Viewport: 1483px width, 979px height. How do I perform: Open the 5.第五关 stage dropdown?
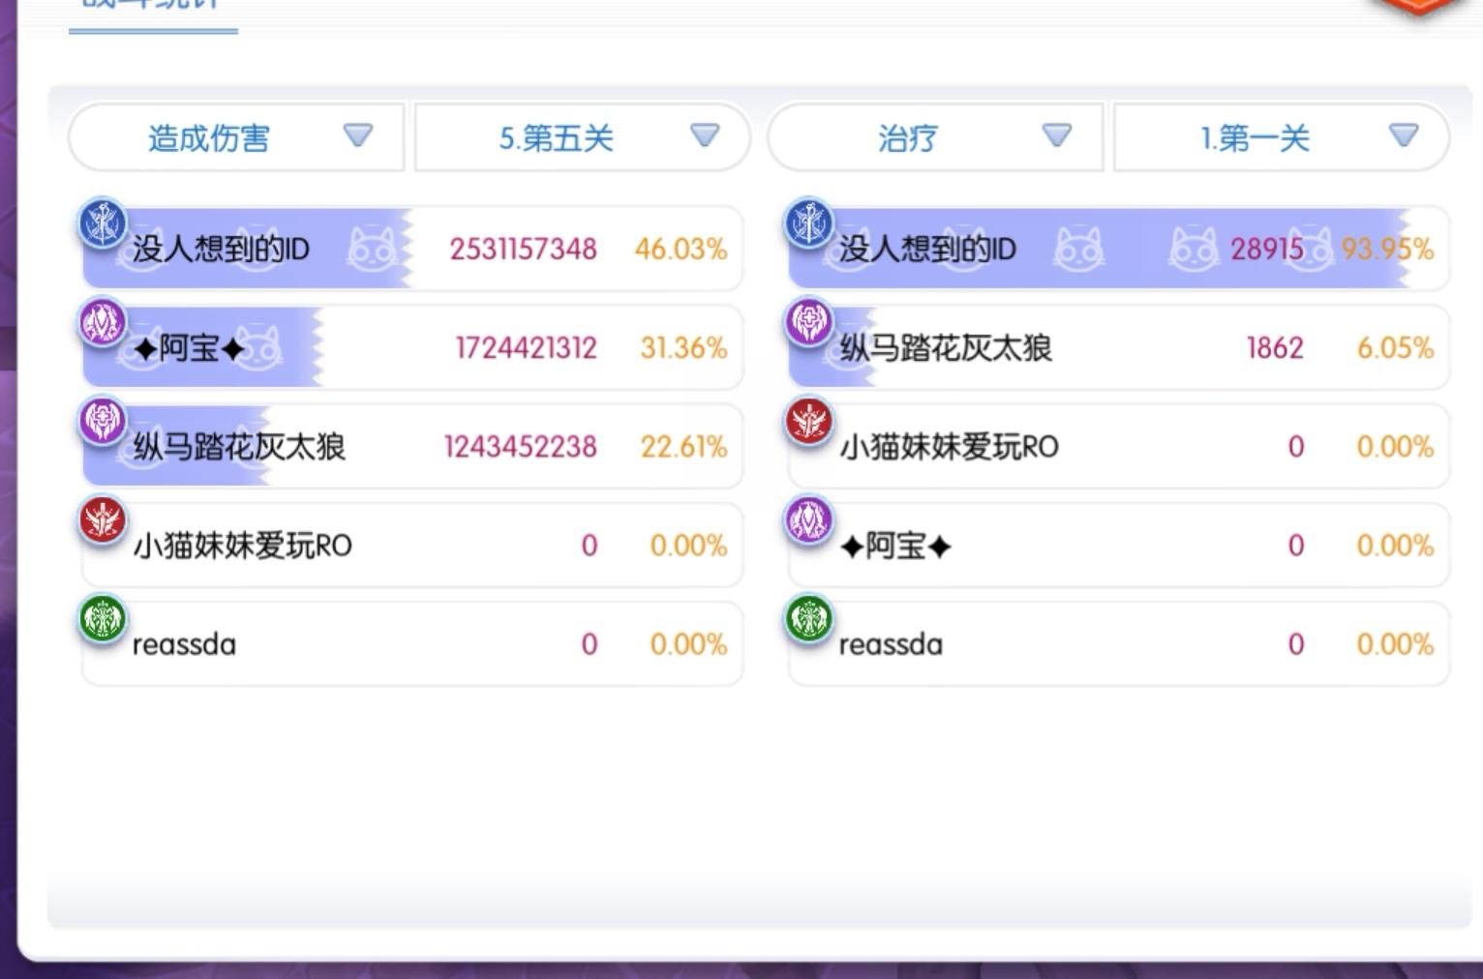(582, 137)
